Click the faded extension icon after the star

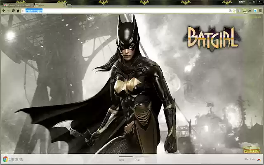click(239, 11)
